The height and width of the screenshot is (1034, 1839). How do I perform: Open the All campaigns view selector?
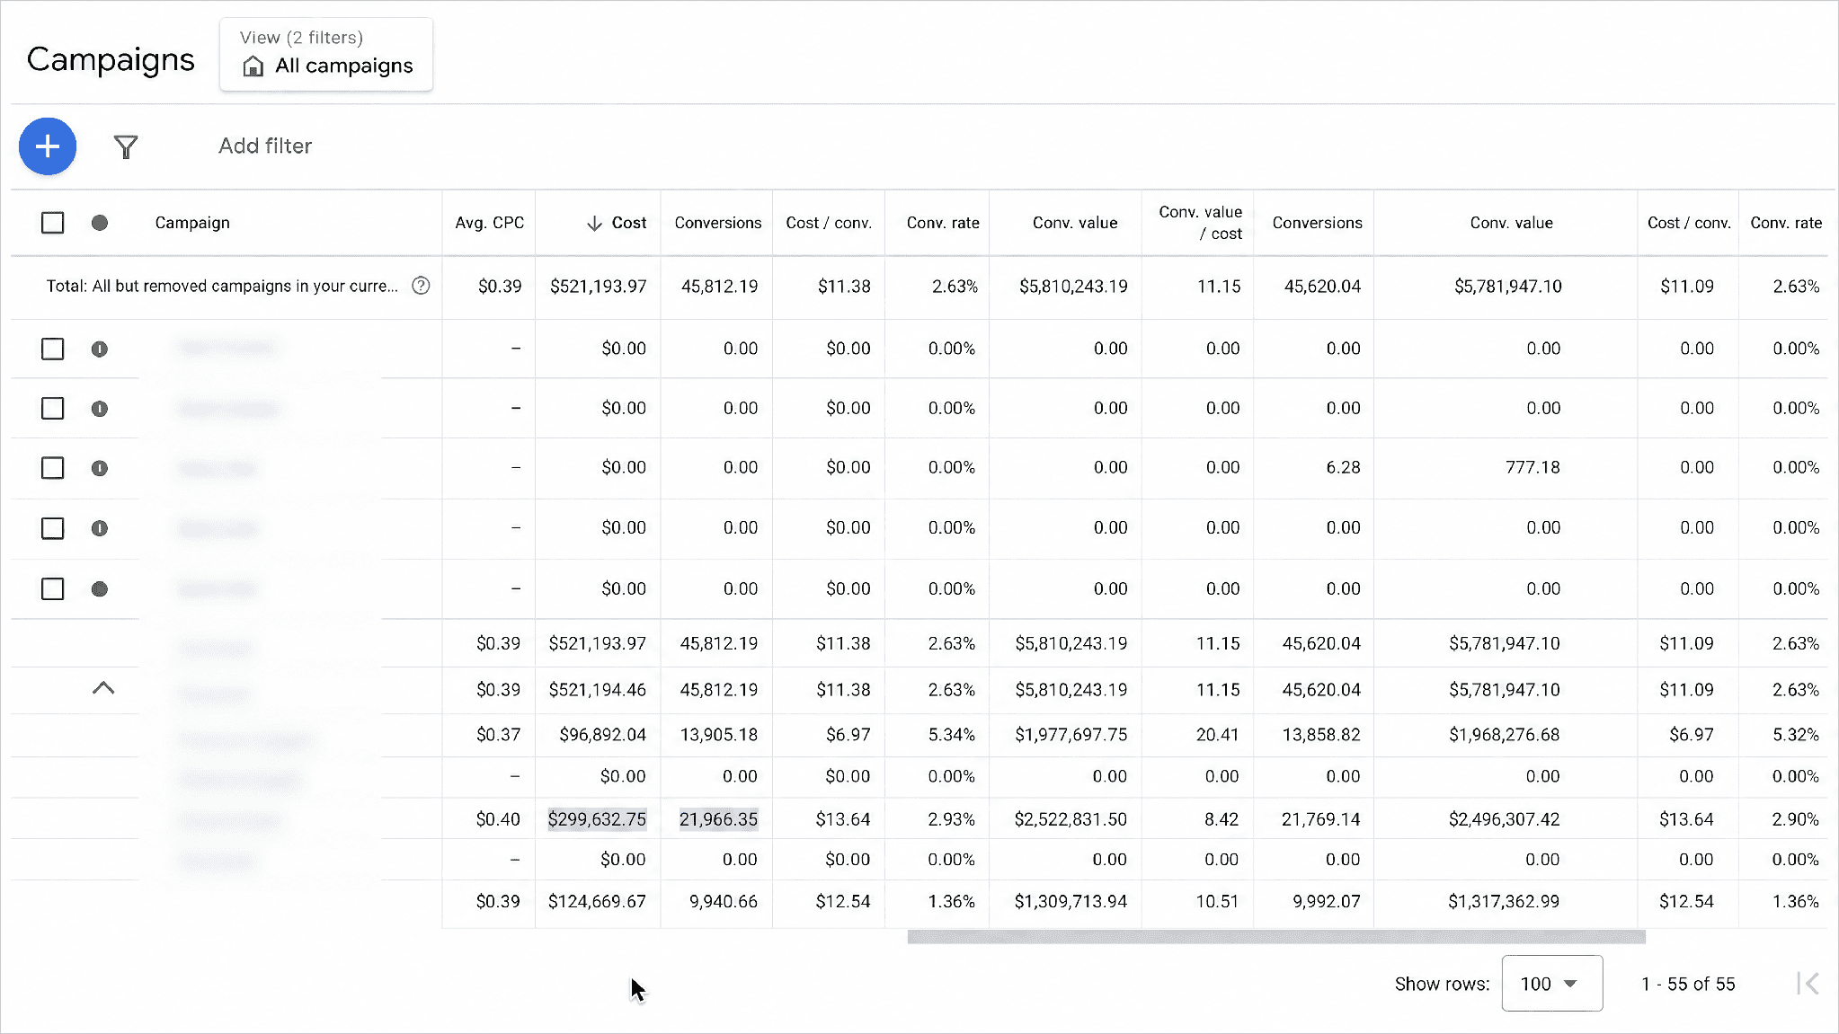[326, 54]
